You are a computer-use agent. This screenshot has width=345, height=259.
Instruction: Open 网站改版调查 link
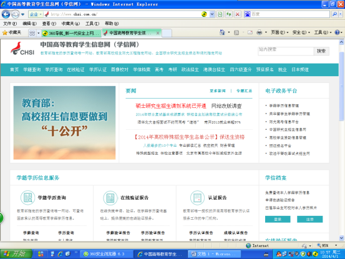(226, 106)
